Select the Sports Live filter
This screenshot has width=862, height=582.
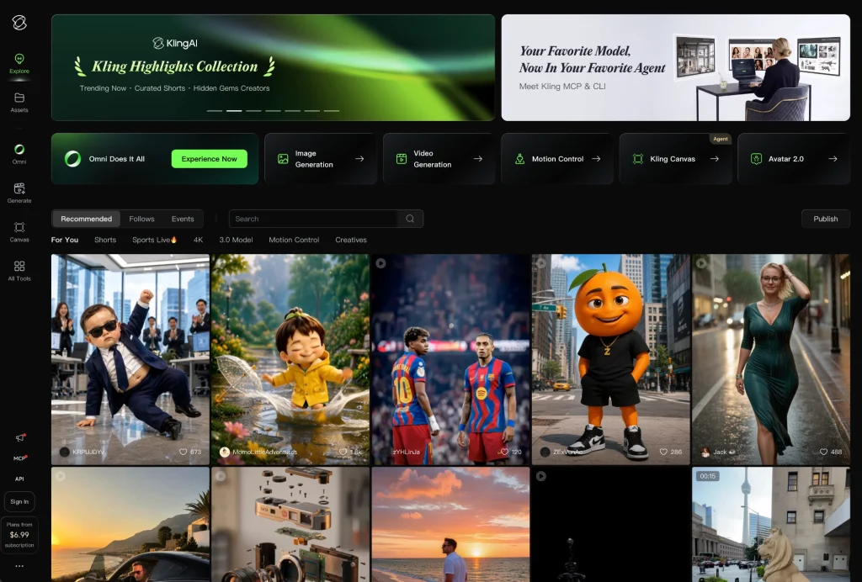(x=155, y=240)
